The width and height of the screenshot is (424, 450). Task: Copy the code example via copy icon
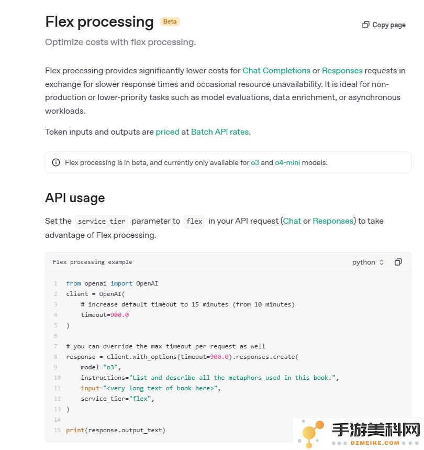pos(398,262)
